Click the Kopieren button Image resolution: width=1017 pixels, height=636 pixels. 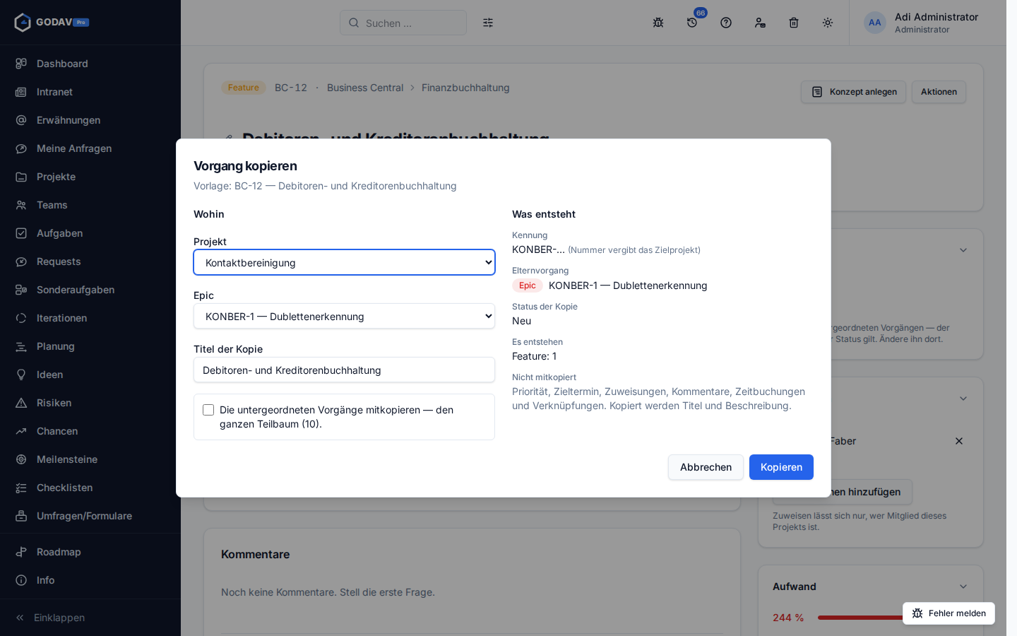pos(781,467)
